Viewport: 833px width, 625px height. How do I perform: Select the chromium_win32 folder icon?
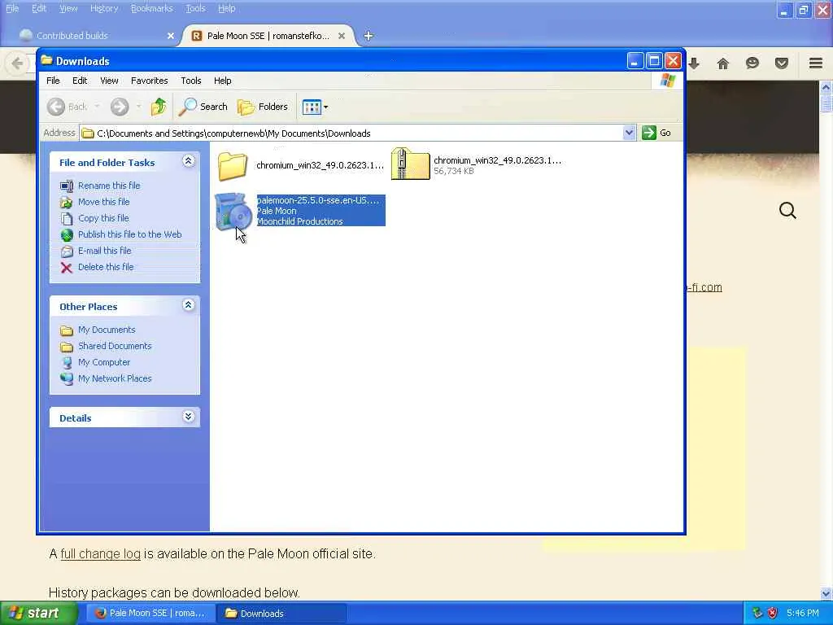233,166
